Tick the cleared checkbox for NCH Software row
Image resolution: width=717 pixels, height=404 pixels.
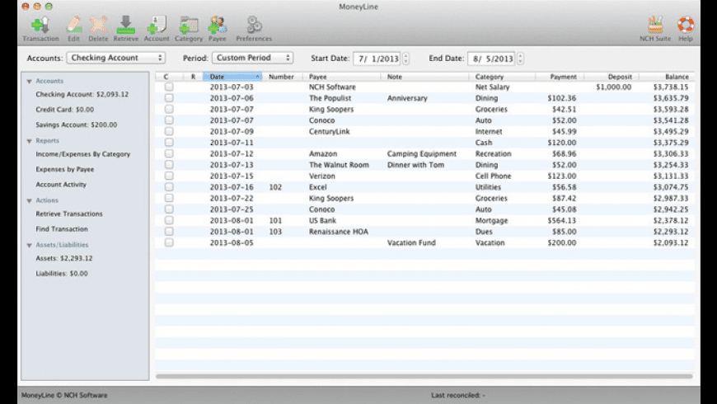tap(169, 87)
